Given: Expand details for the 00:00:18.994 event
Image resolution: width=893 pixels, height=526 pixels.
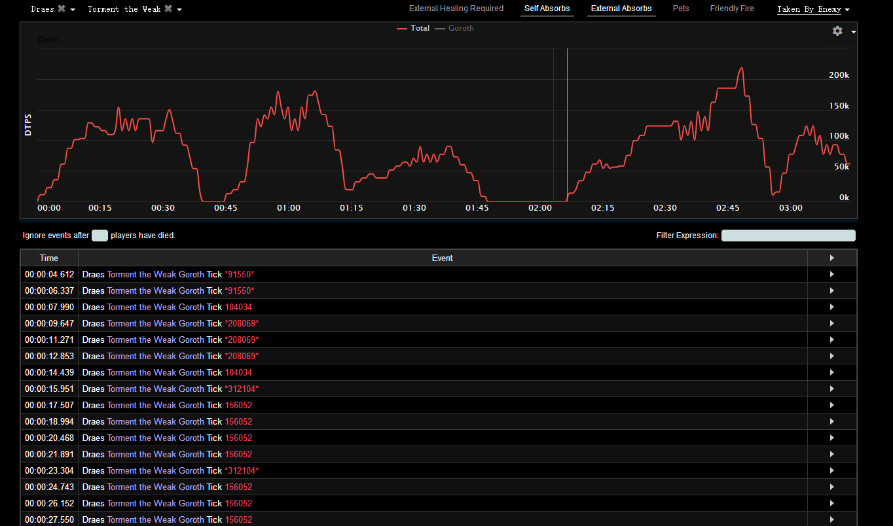Looking at the screenshot, I should pyautogui.click(x=832, y=421).
